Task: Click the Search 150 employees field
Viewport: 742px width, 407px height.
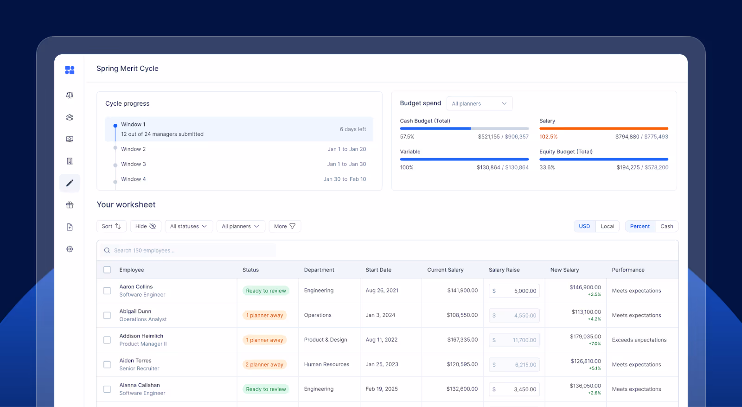Action: coord(188,250)
